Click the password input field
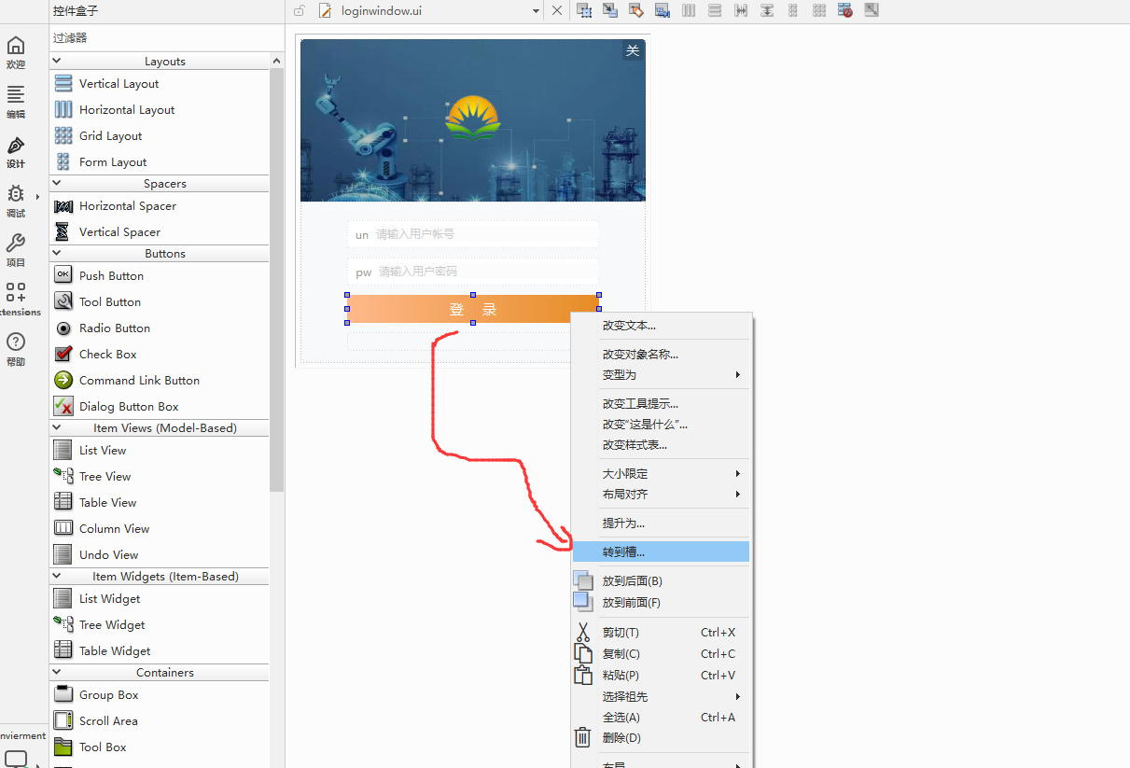 point(473,272)
